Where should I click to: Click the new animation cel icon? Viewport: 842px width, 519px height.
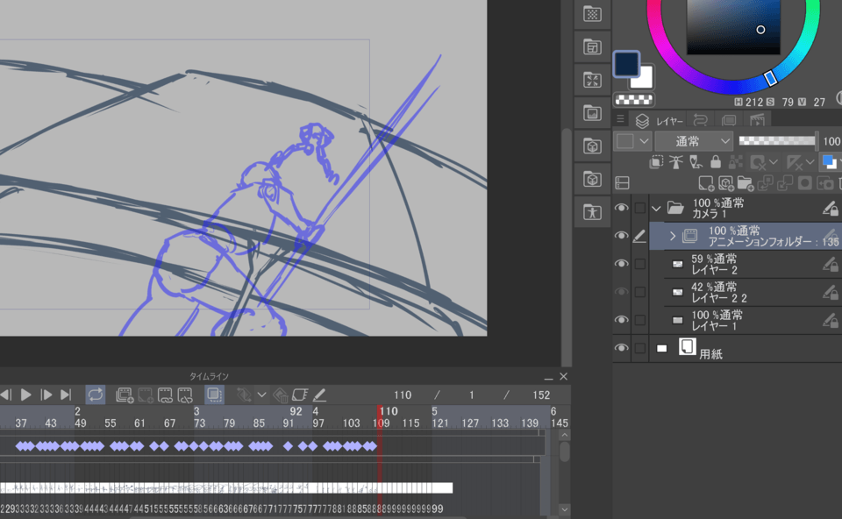tap(145, 395)
